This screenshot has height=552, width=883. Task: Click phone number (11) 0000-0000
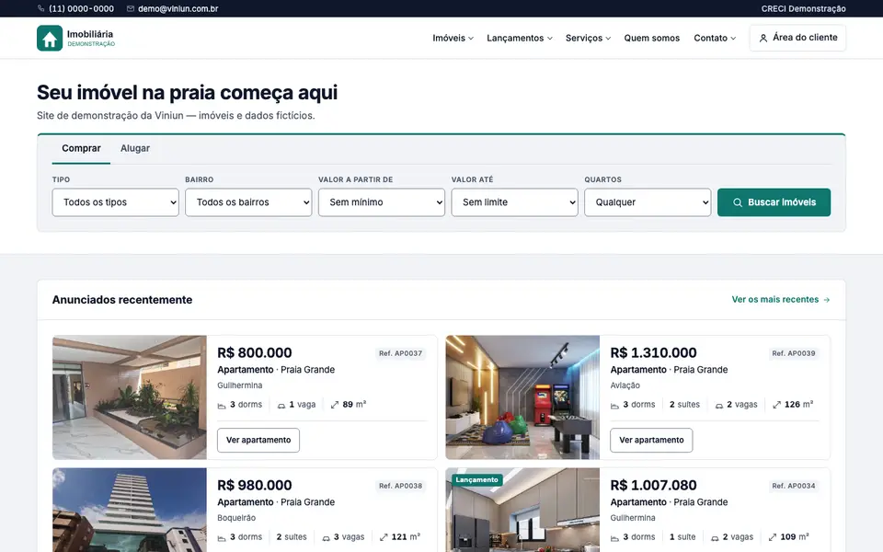tap(81, 8)
